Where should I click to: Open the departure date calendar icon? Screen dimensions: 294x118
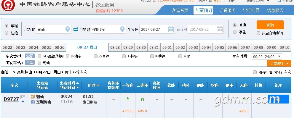tap(171, 29)
